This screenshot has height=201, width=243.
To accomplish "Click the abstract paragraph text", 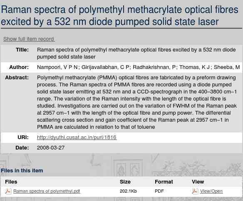I will 136,102.
